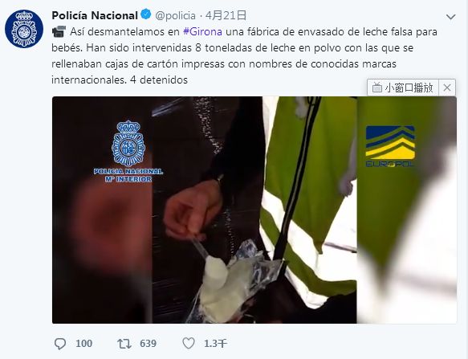Open the tweet options chevron menu
Image resolution: width=468 pixels, height=359 pixels.
(x=450, y=17)
